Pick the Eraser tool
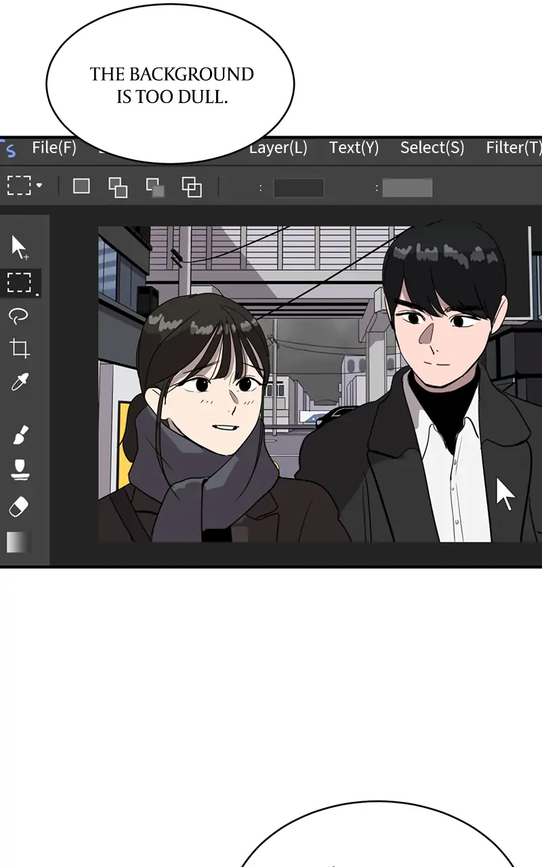This screenshot has height=867, width=542. coord(20,506)
